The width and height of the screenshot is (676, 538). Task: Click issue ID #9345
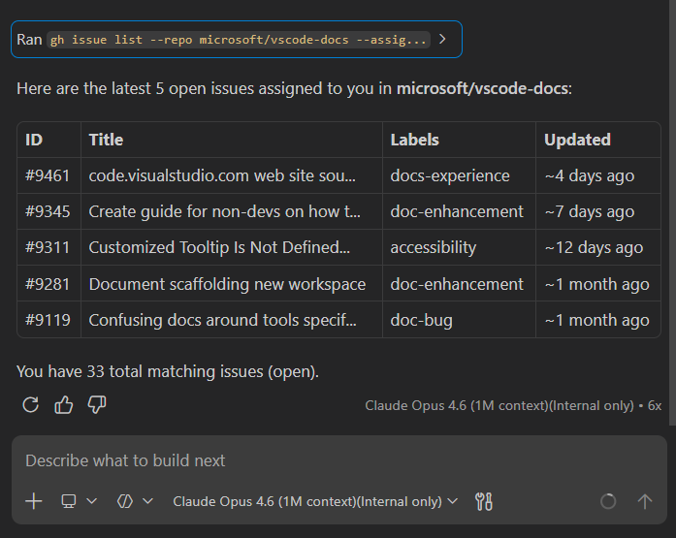click(x=48, y=211)
